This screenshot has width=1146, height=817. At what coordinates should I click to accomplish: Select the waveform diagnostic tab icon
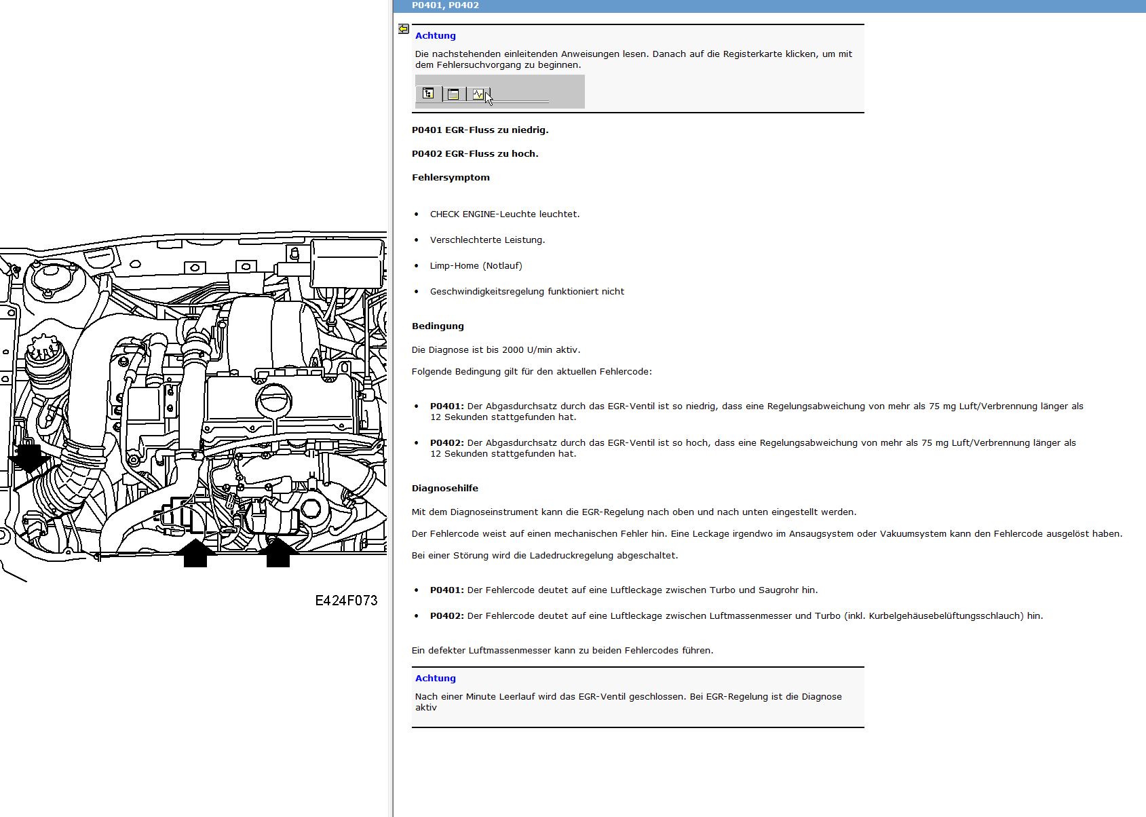click(x=478, y=94)
